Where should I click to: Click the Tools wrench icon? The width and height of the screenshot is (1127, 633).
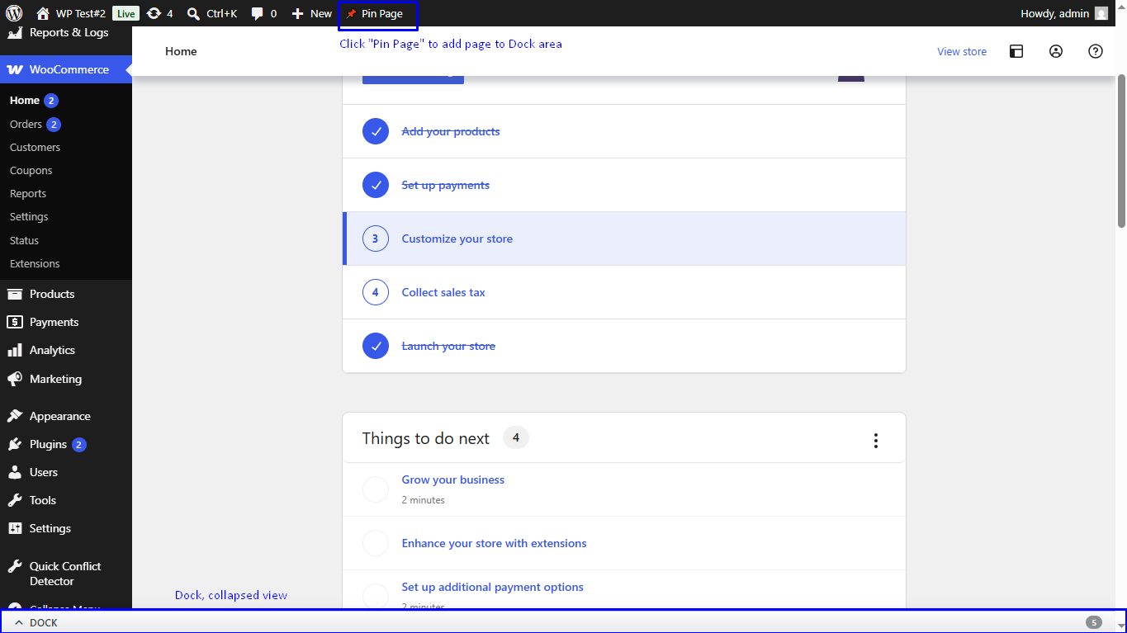coord(14,500)
